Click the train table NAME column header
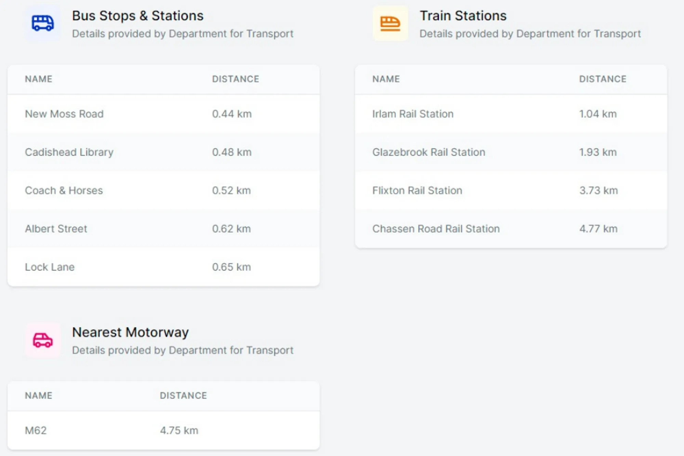 point(386,79)
